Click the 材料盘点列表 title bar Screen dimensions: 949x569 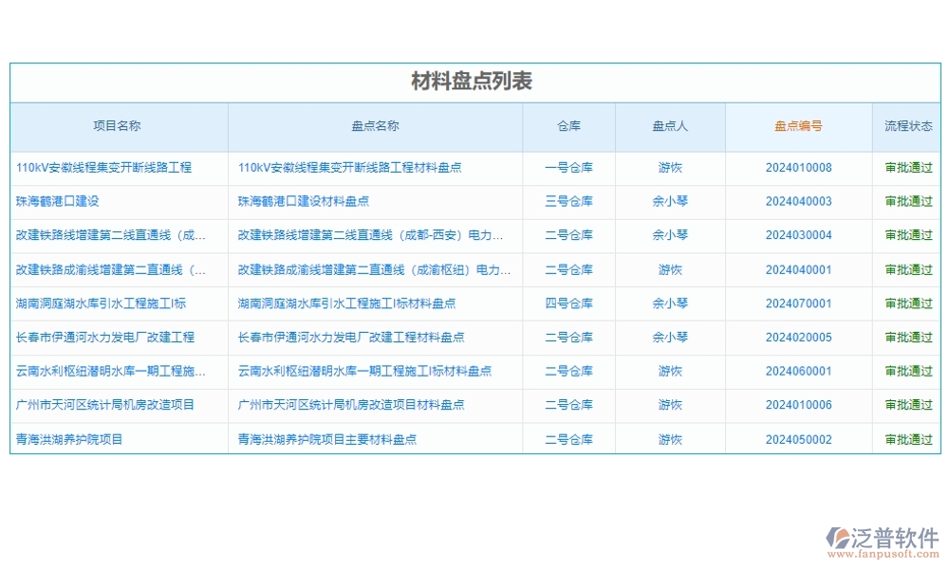click(474, 82)
